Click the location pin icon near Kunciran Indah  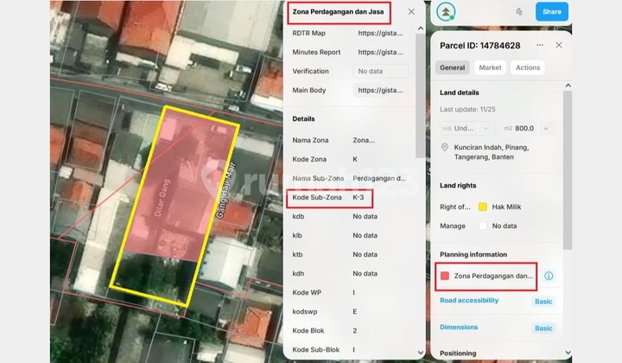(x=445, y=147)
